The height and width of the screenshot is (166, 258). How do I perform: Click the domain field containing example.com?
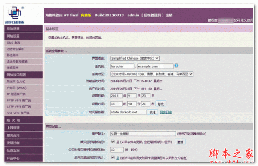point(155,66)
